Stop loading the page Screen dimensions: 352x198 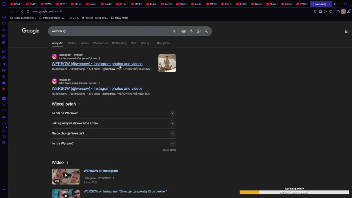pyautogui.click(x=21, y=12)
